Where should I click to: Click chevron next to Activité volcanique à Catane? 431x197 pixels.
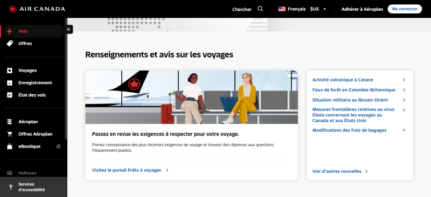[404, 80]
